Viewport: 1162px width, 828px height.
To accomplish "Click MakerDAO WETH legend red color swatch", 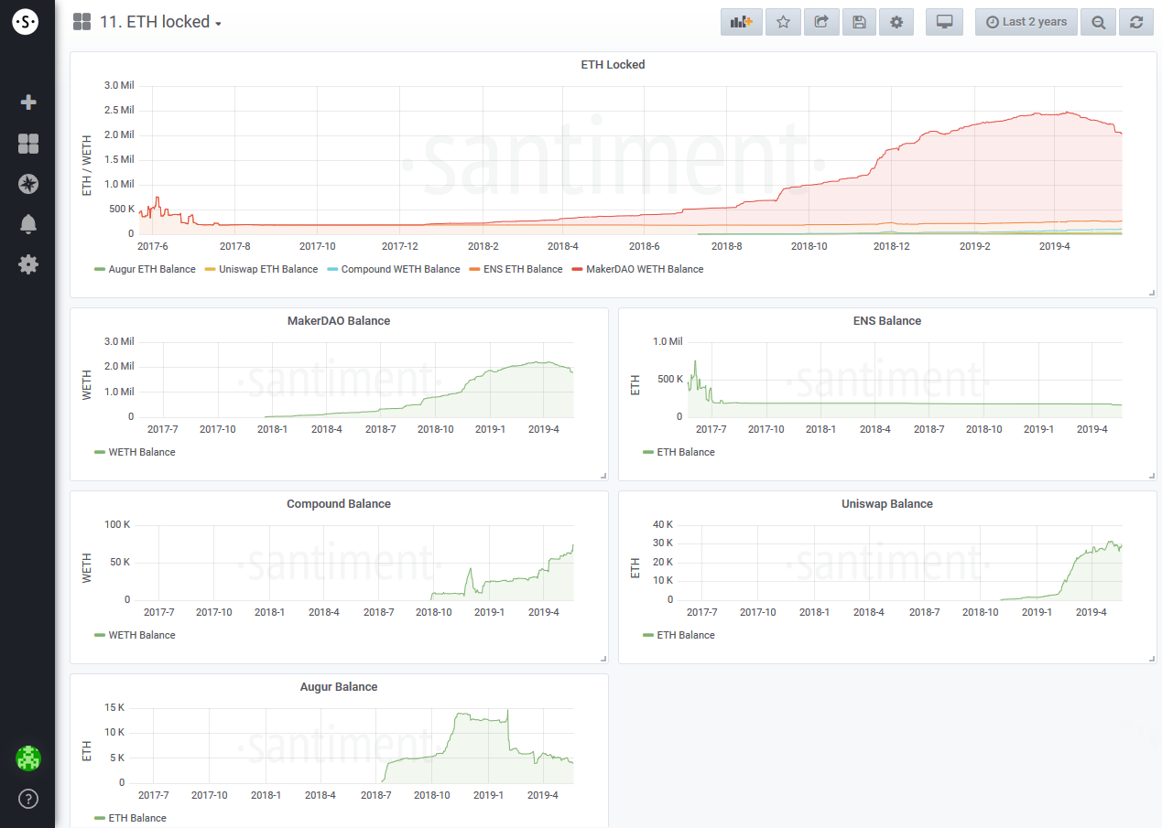I will [x=577, y=269].
